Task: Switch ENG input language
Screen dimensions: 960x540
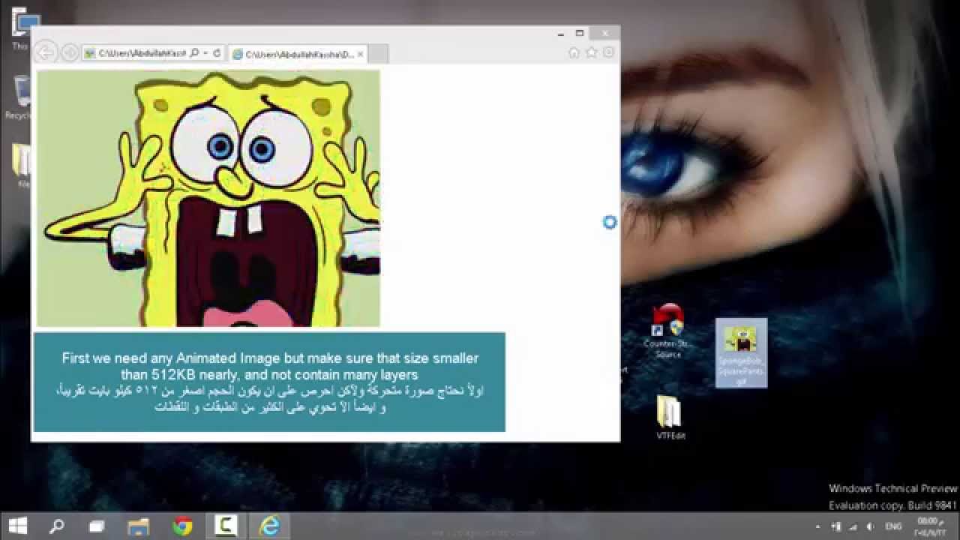Action: click(894, 526)
